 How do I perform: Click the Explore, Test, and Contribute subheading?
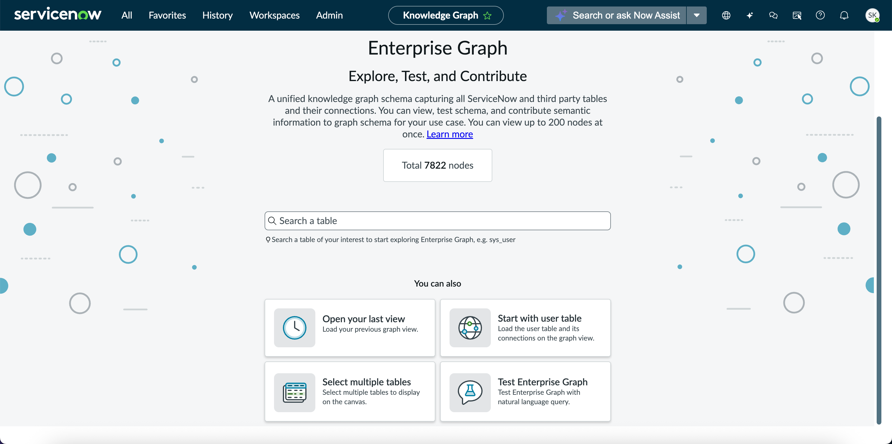(x=437, y=76)
